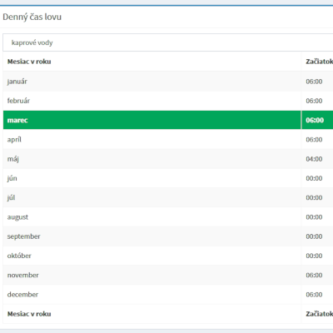
Task: Click the Mesiac v roku footer label
Action: [x=29, y=314]
